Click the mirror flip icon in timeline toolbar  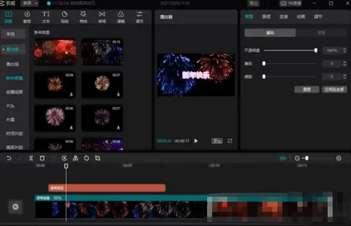pyautogui.click(x=75, y=158)
